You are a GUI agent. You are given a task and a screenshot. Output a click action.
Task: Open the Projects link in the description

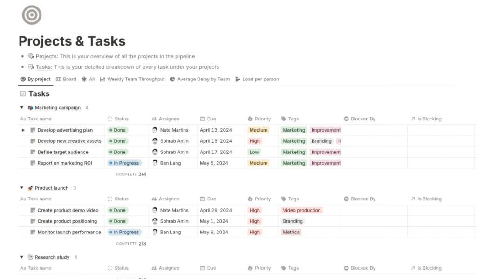(x=46, y=56)
